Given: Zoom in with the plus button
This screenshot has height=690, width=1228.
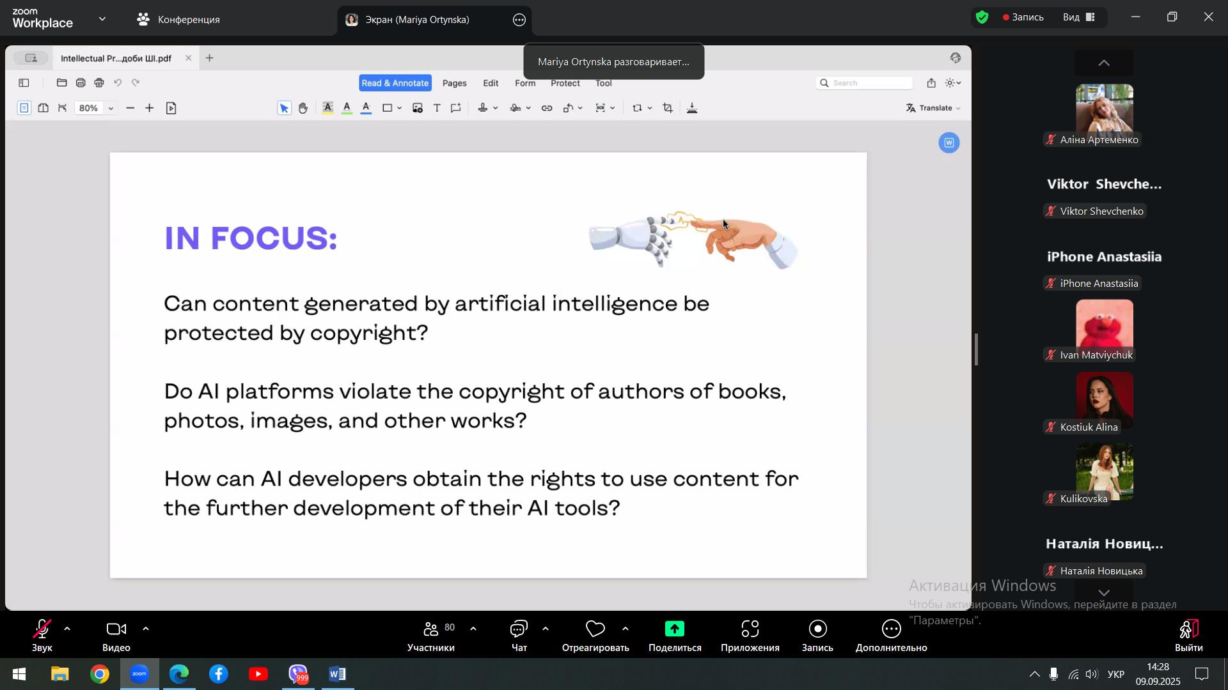Looking at the screenshot, I should (x=150, y=109).
